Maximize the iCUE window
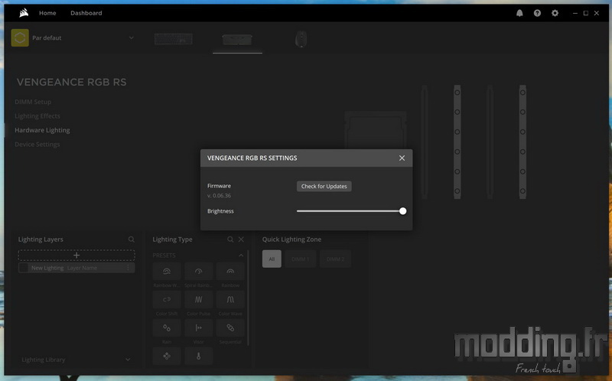The width and height of the screenshot is (612, 381). tap(586, 13)
